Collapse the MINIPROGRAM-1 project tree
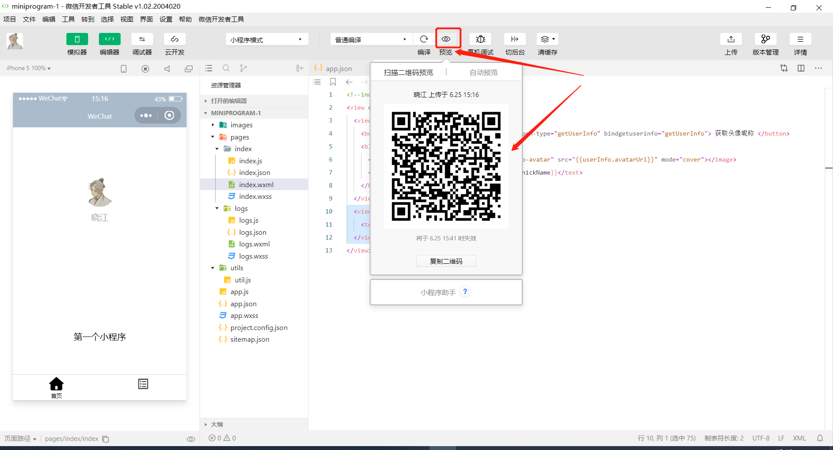The width and height of the screenshot is (833, 450). (254, 113)
